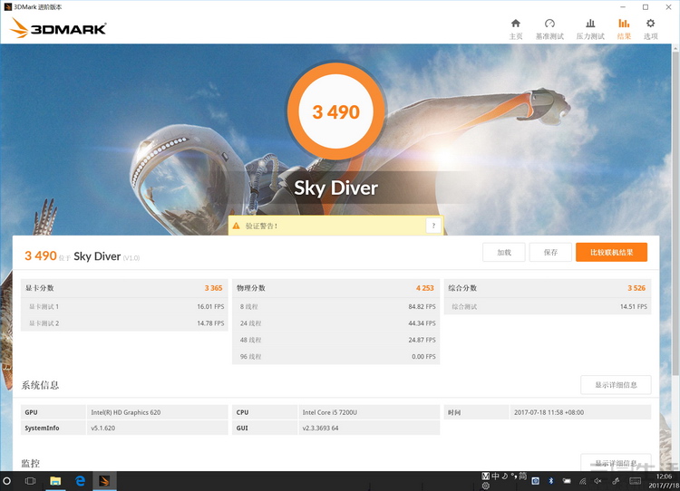Click the IME 中 language indicator
The width and height of the screenshot is (680, 491).
pos(495,476)
